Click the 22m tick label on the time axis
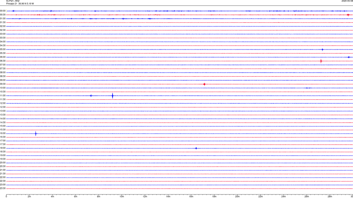The image size is (353, 198). pyautogui.click(x=260, y=197)
